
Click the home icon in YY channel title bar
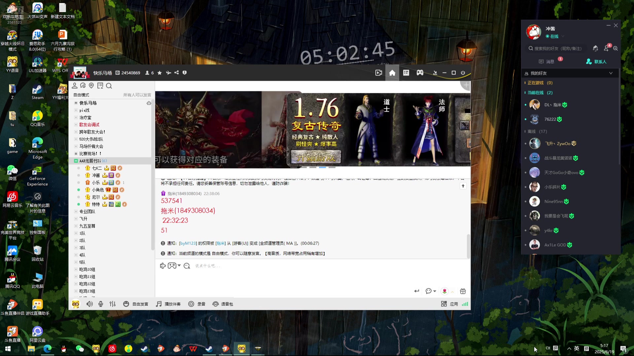click(x=392, y=73)
